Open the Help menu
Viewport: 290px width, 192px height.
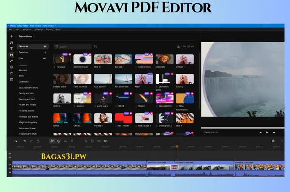(58, 30)
